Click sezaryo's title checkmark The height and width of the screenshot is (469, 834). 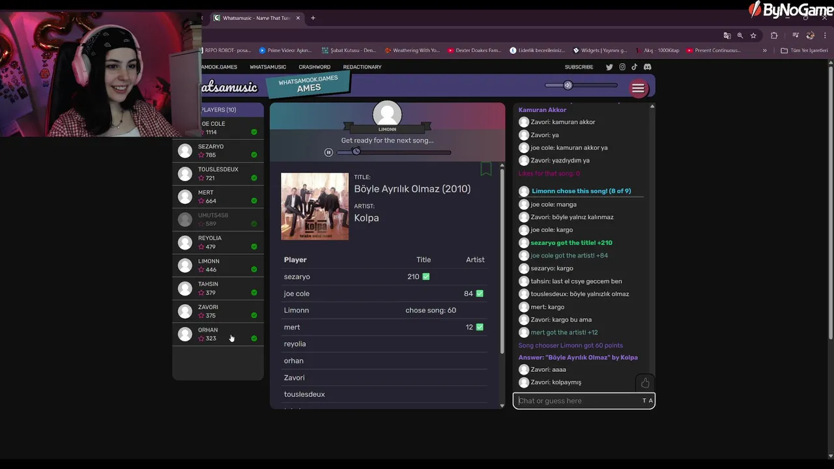[x=426, y=277]
